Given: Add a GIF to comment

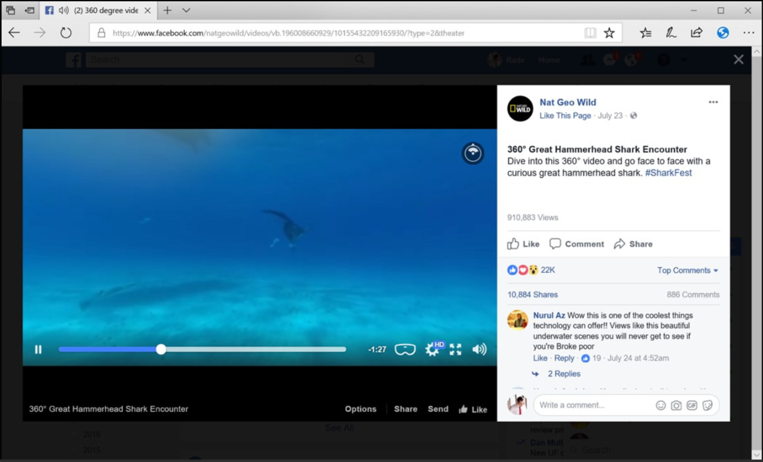Looking at the screenshot, I should tap(692, 405).
